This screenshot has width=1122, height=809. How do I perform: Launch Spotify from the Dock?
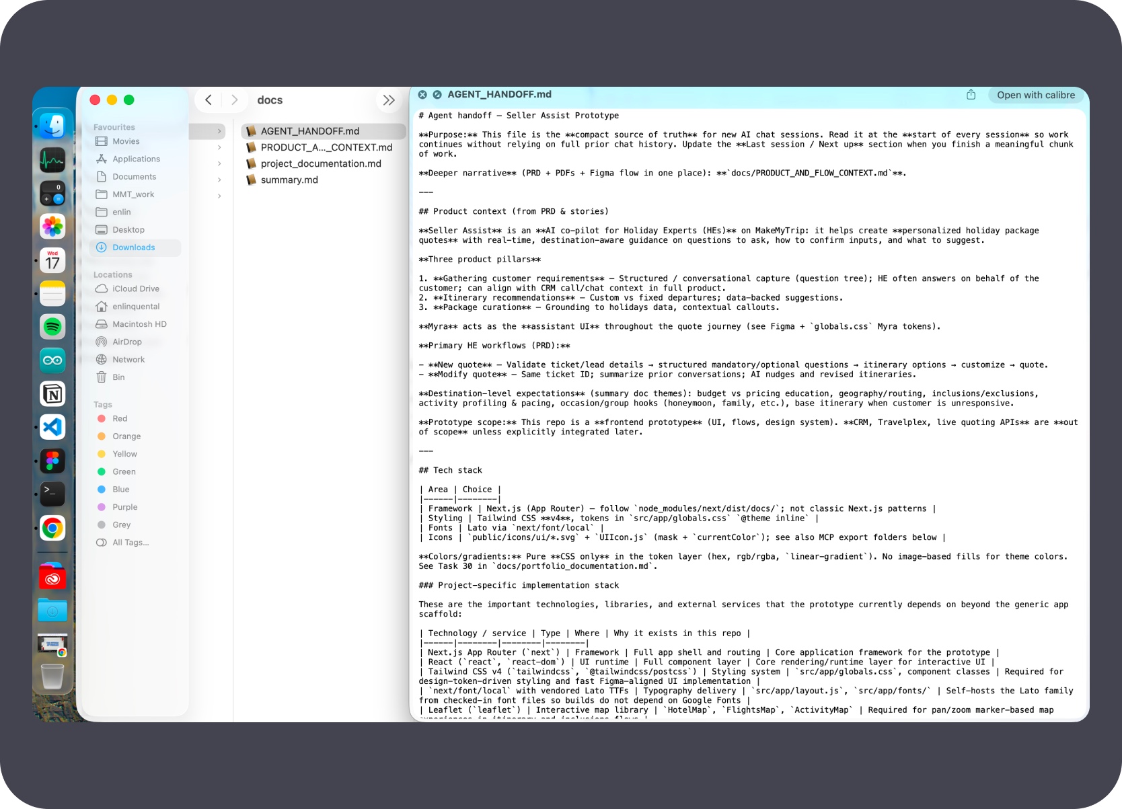click(52, 327)
